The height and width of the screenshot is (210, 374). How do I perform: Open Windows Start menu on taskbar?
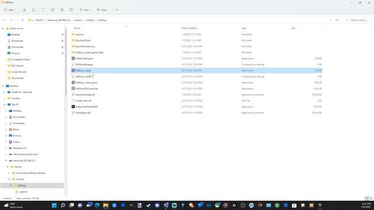54,205
